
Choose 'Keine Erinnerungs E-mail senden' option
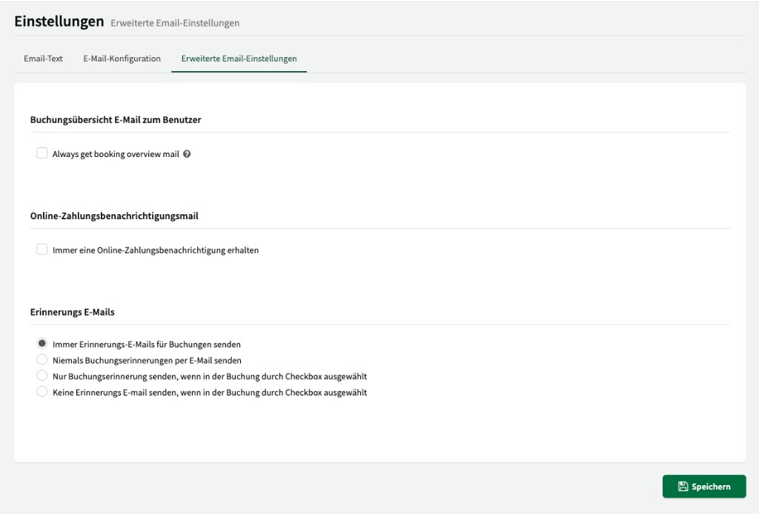tap(42, 392)
